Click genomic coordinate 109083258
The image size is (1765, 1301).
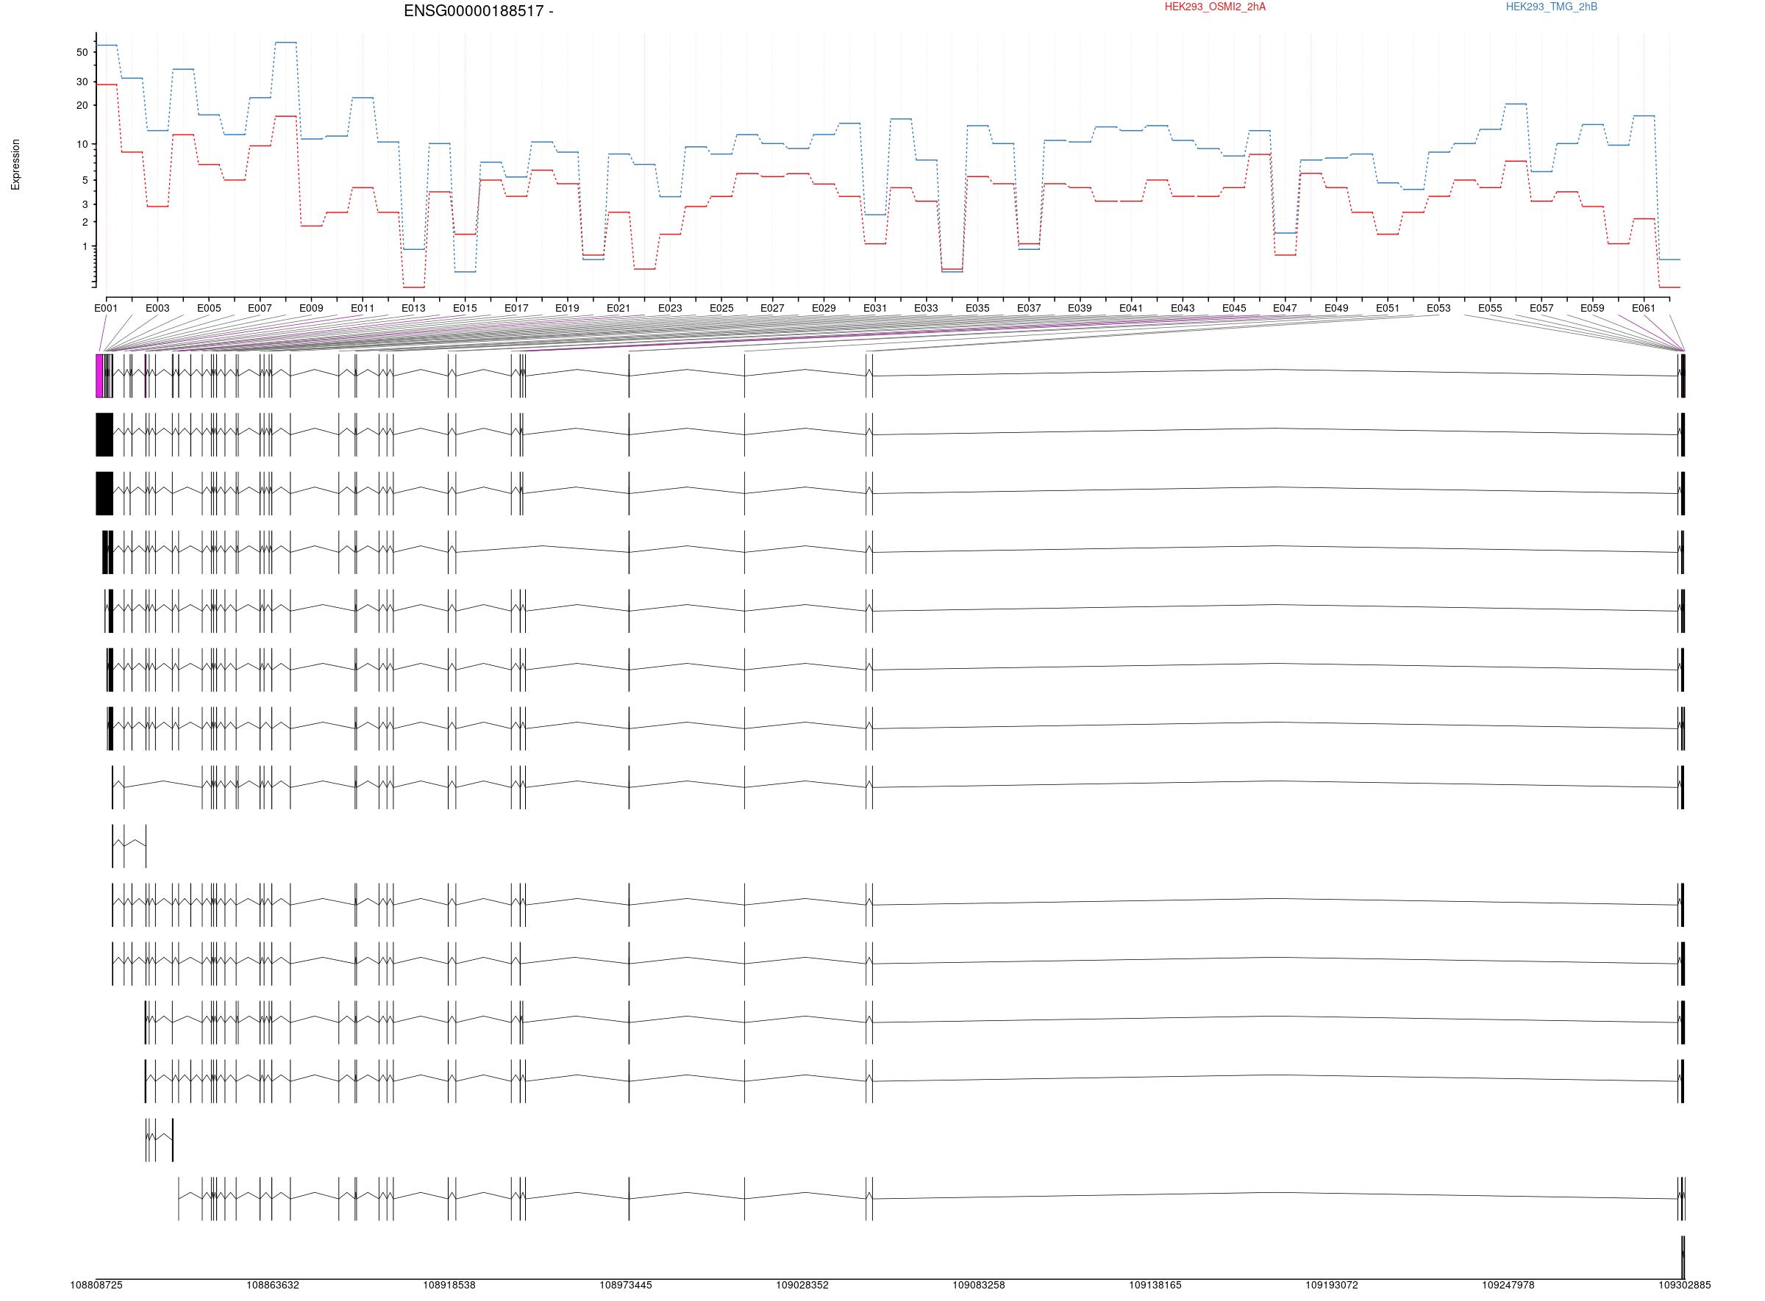pyautogui.click(x=979, y=1286)
